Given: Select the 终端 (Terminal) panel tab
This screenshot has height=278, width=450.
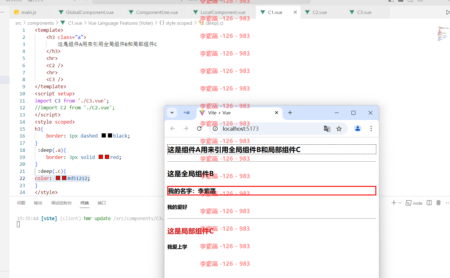Looking at the screenshot, I should [x=85, y=203].
